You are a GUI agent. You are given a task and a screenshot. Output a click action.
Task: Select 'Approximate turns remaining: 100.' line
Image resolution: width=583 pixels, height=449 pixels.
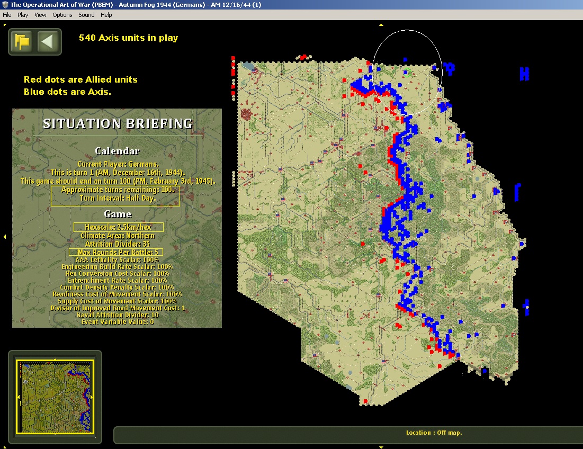pos(118,190)
